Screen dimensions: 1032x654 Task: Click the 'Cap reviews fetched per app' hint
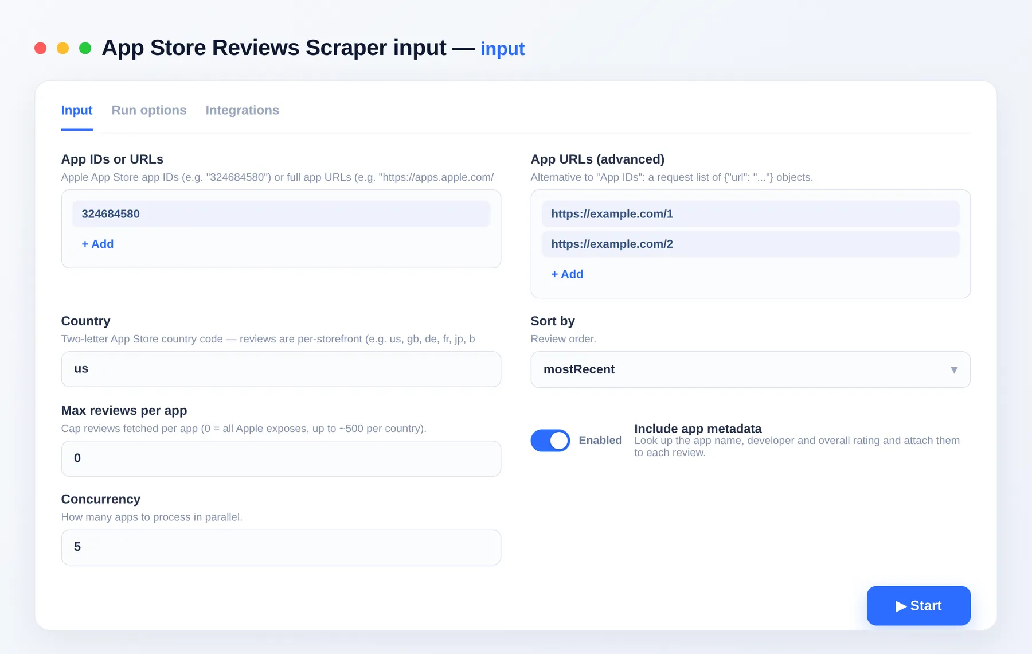pyautogui.click(x=244, y=429)
